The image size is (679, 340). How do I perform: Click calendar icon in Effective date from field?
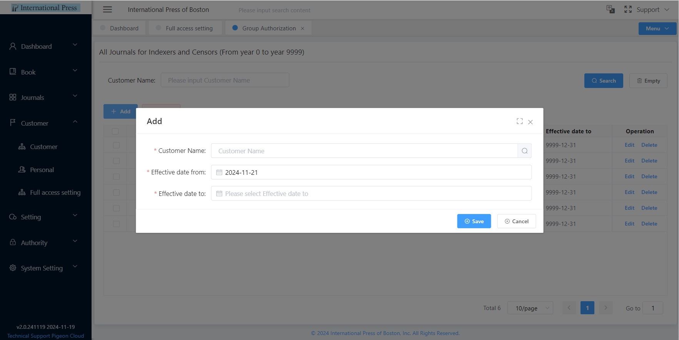[x=219, y=172]
